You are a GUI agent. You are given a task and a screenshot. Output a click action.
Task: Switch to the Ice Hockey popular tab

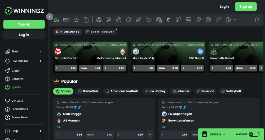[155, 91]
